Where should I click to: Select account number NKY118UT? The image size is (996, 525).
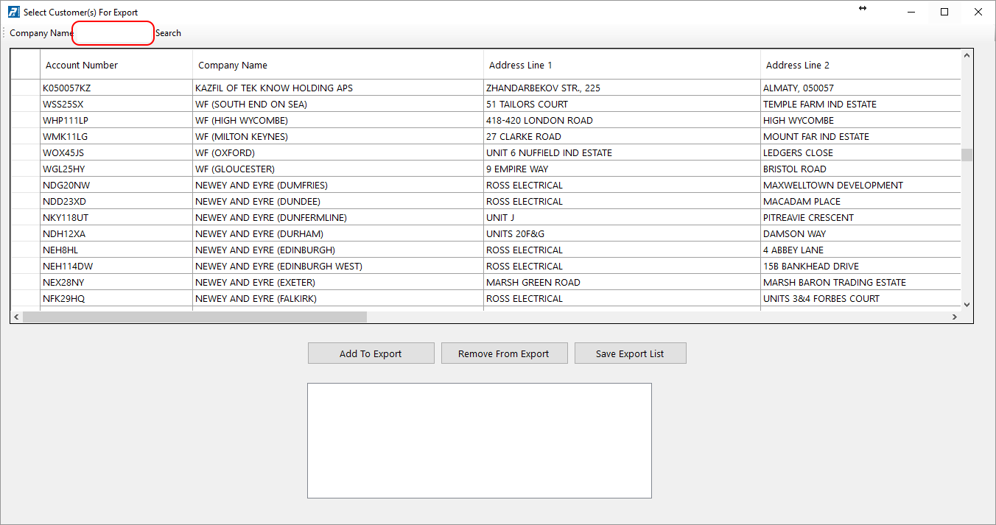click(x=116, y=217)
